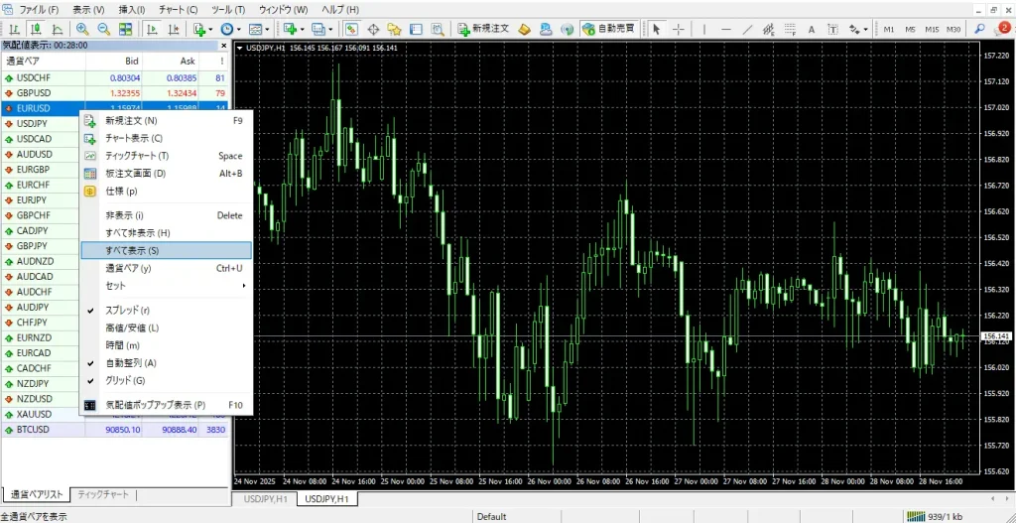Select the trendline drawing tool

[747, 29]
